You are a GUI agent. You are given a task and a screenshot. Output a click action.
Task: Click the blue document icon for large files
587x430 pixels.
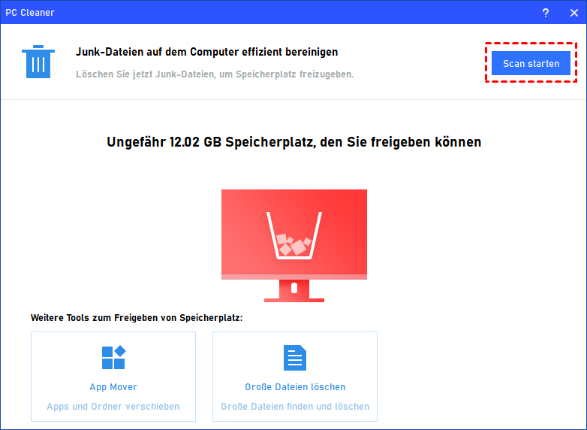point(294,358)
